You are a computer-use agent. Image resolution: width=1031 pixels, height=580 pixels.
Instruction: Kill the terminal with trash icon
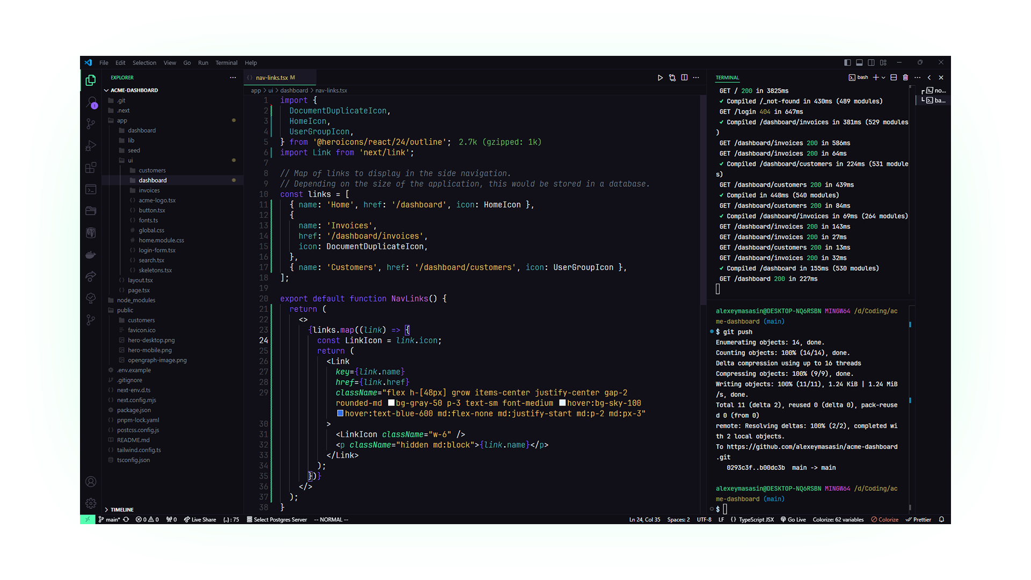pyautogui.click(x=905, y=78)
